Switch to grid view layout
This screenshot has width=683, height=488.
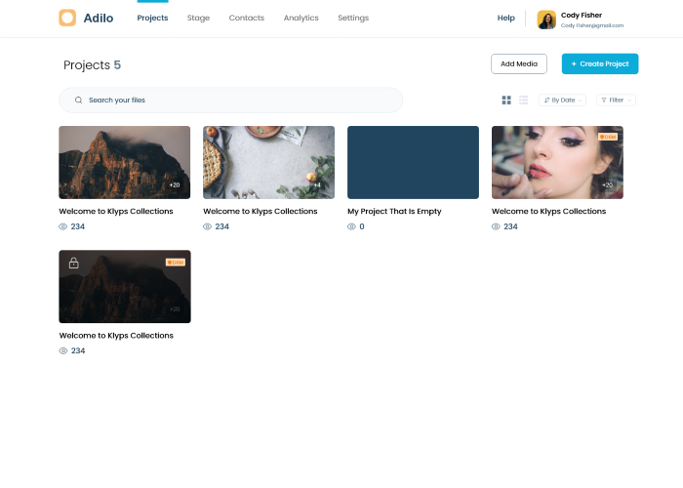(506, 100)
